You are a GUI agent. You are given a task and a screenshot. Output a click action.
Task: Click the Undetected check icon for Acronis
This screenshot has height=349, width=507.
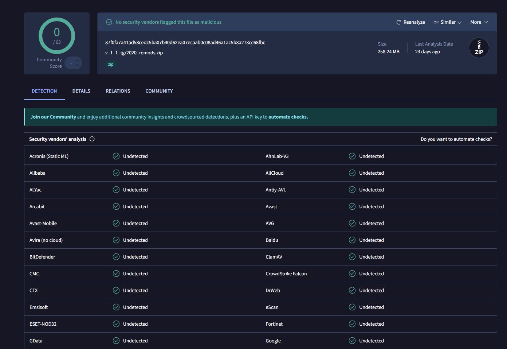(116, 156)
